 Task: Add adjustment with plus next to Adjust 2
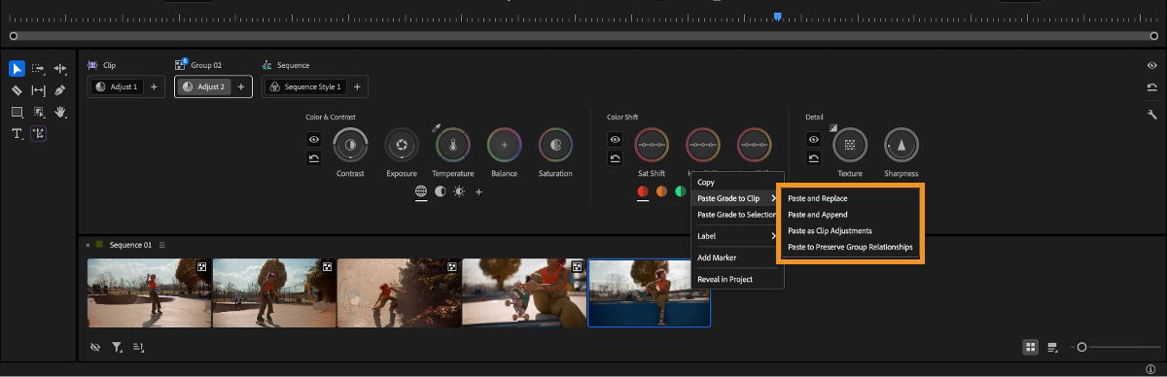pos(242,86)
